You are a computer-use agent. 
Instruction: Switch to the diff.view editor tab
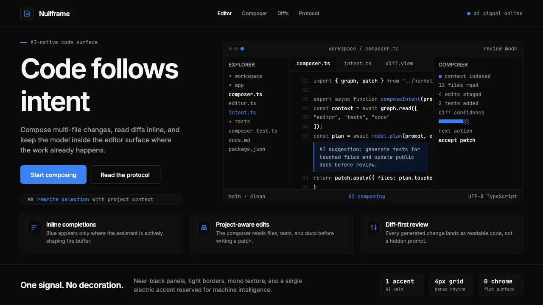click(399, 64)
